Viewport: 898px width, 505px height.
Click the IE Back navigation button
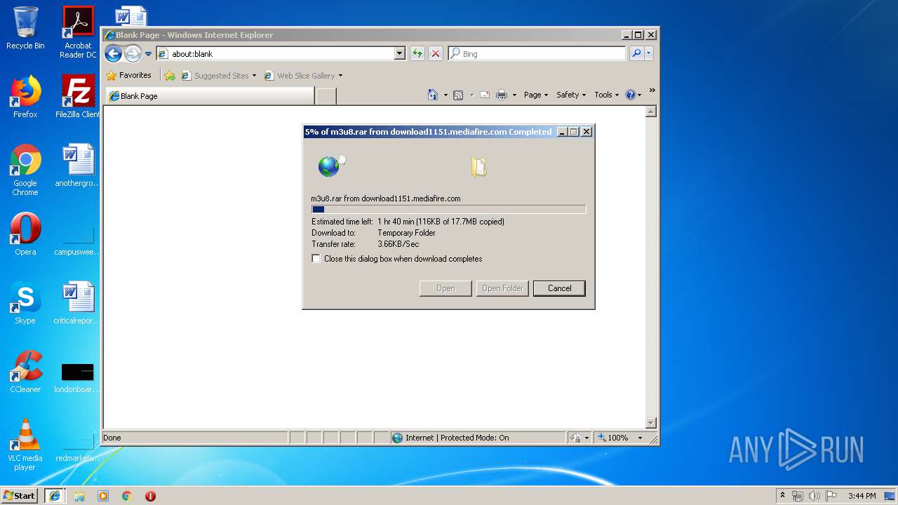113,53
